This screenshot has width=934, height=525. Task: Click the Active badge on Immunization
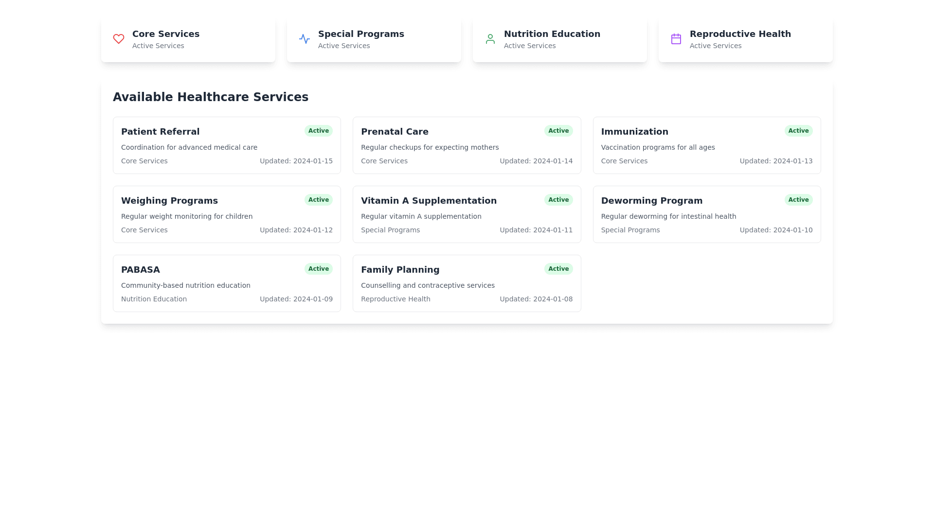click(x=798, y=131)
